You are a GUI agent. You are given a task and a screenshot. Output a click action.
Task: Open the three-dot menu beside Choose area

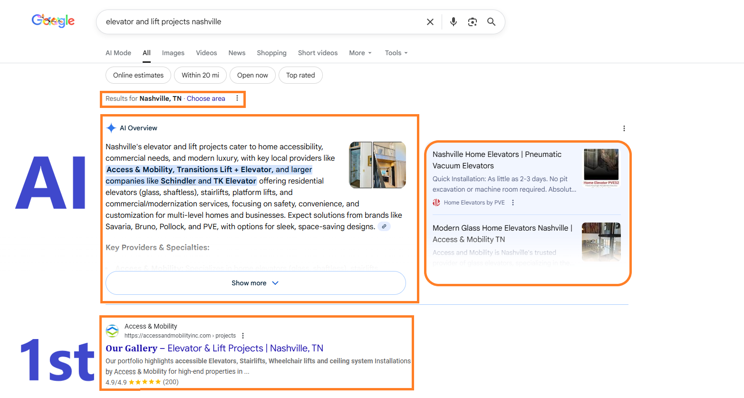(237, 98)
